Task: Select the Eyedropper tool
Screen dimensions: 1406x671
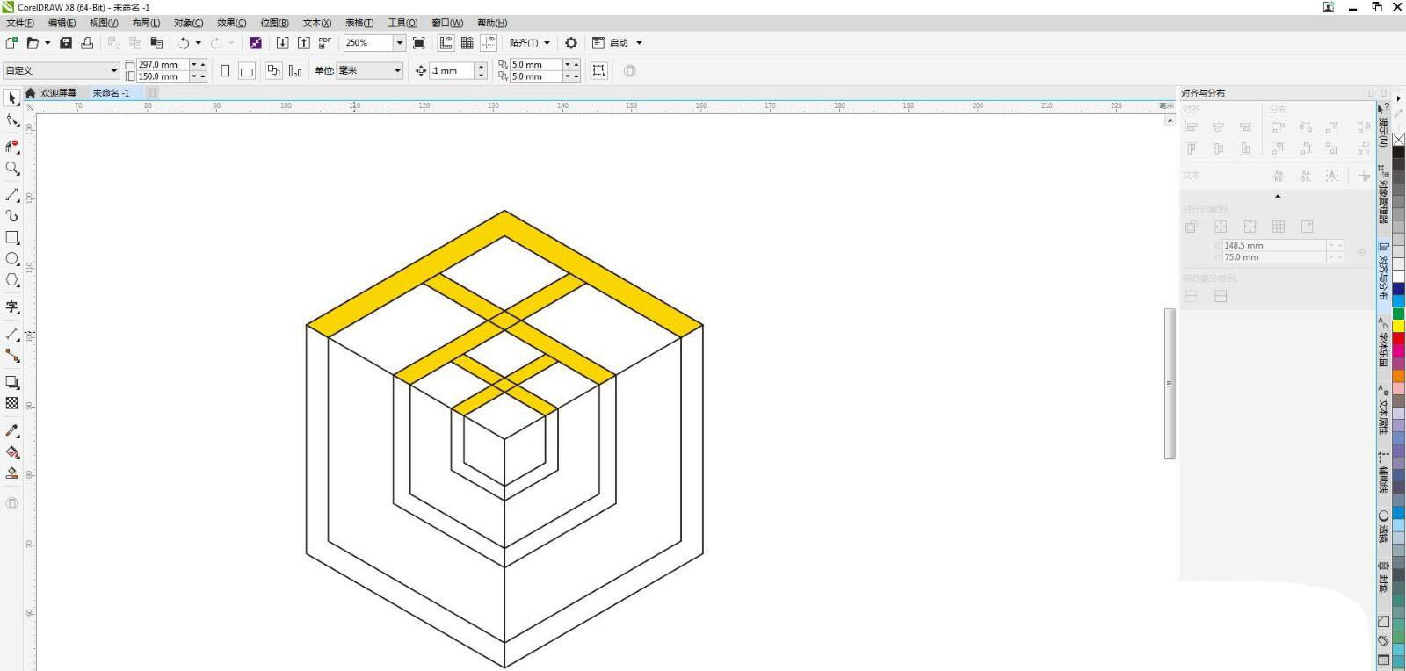Action: (x=12, y=430)
